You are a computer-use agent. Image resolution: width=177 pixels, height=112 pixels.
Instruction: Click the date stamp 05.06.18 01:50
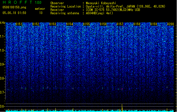(x=14, y=13)
